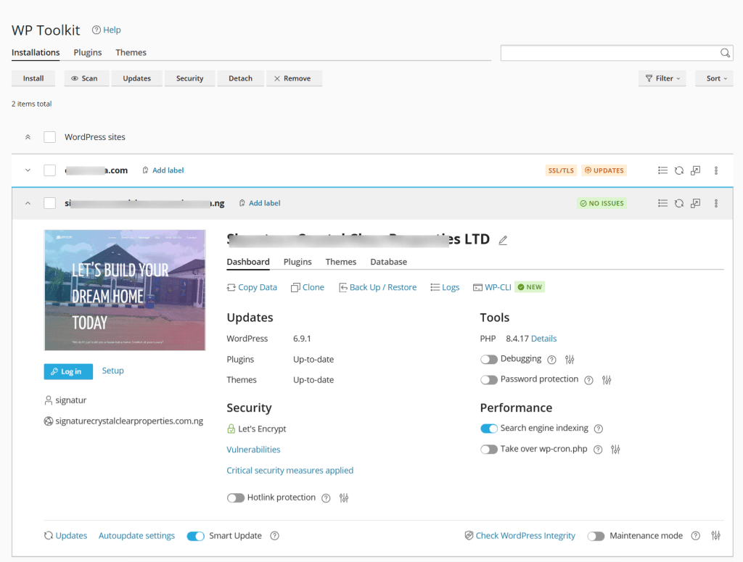Enable the Debugging toggle
The width and height of the screenshot is (743, 562).
click(x=489, y=359)
